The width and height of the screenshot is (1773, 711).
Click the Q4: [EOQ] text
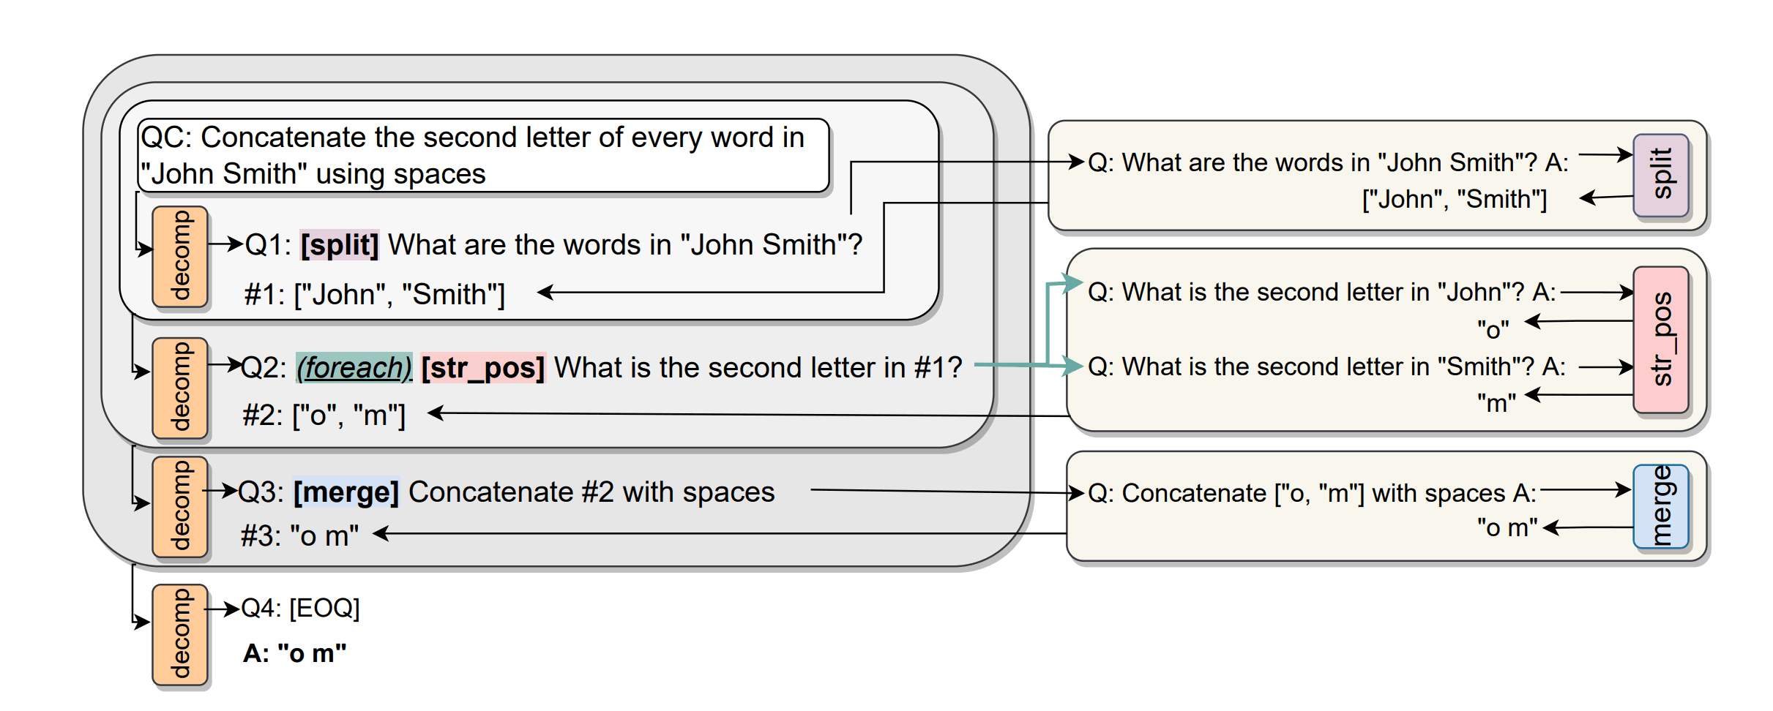click(301, 608)
